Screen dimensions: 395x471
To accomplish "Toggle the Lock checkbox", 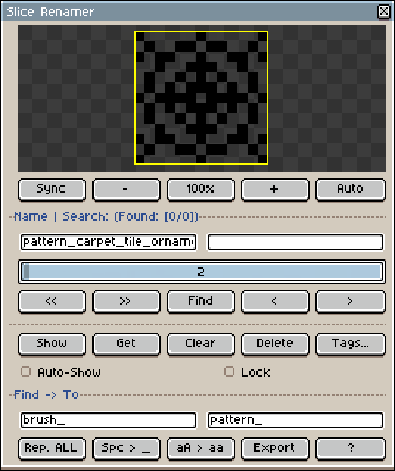I will [229, 372].
